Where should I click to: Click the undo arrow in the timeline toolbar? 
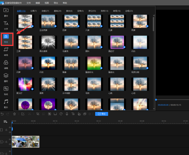pyautogui.click(x=2, y=114)
